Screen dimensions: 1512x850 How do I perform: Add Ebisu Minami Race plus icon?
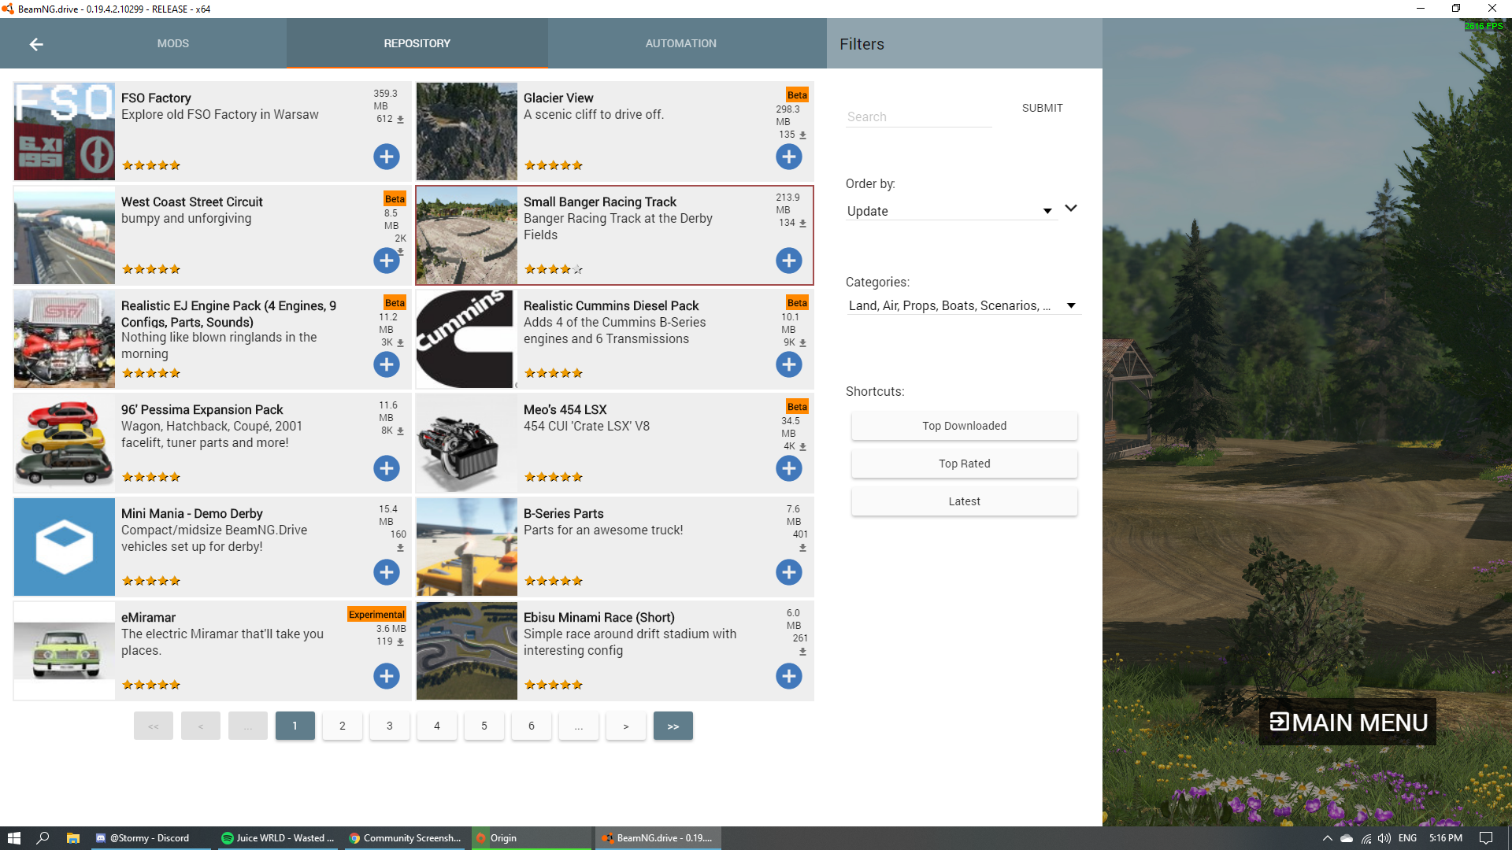click(788, 676)
